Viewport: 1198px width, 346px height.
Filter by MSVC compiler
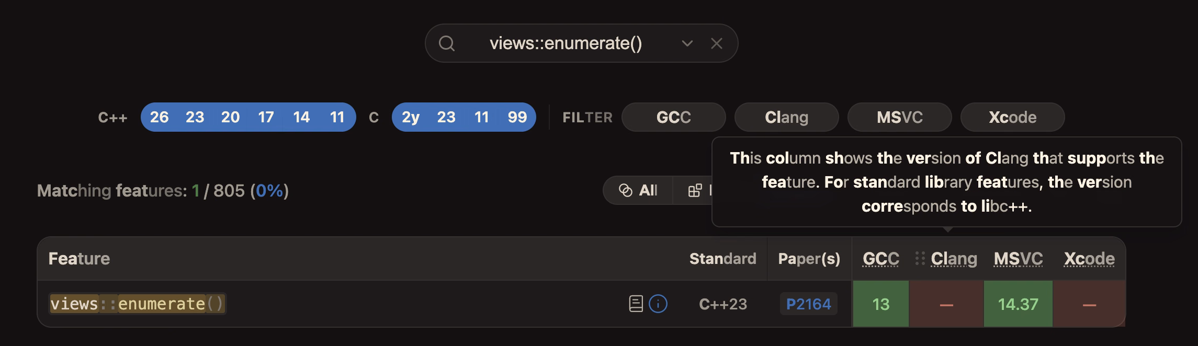coord(900,117)
